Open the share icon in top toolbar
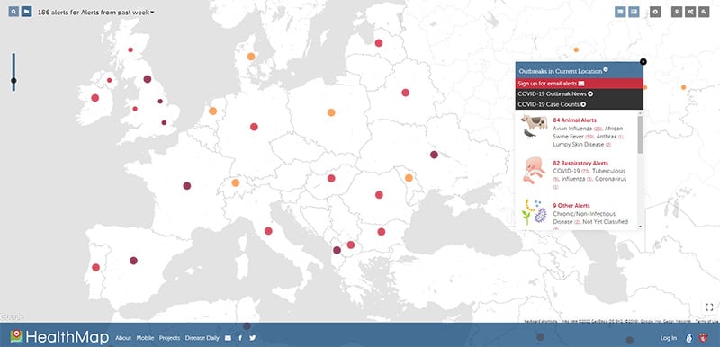The width and height of the screenshot is (720, 347). [x=689, y=13]
